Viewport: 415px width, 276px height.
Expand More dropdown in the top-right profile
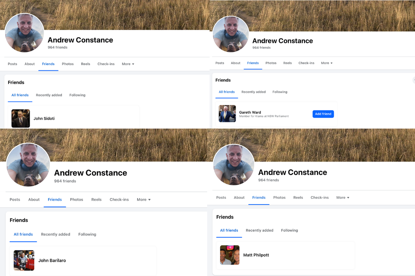[x=326, y=63]
